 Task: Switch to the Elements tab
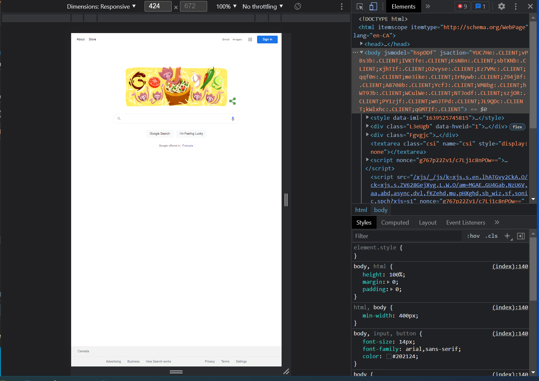[403, 6]
